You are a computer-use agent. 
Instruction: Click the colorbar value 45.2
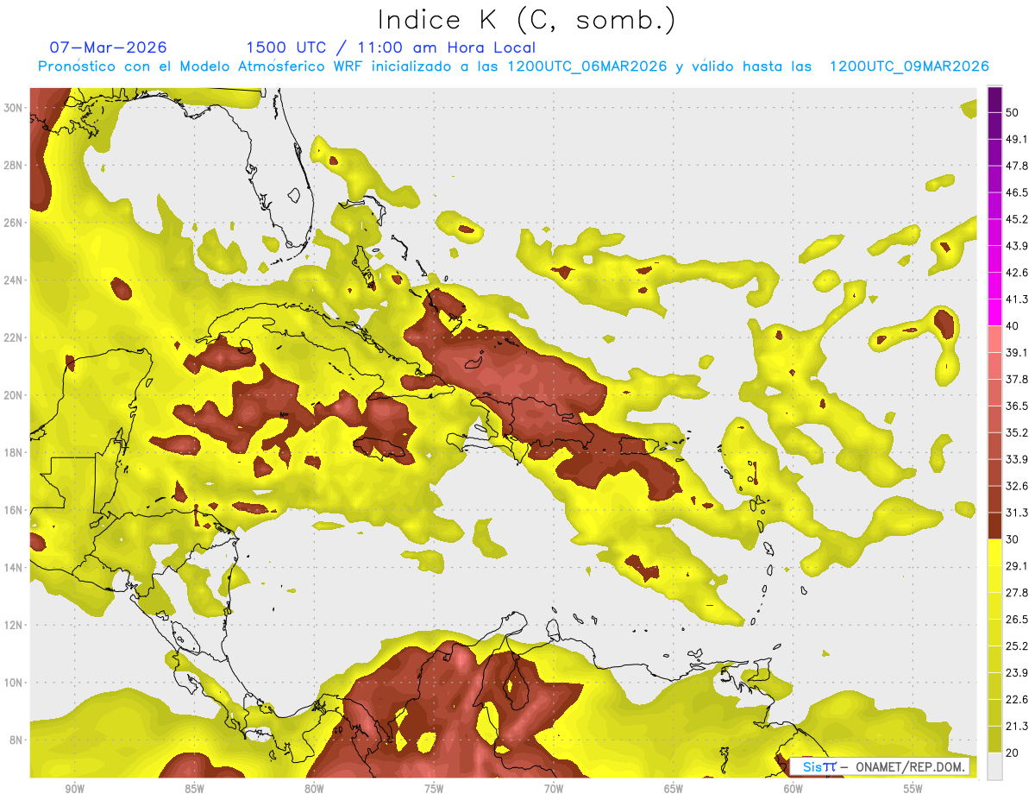click(x=1017, y=219)
